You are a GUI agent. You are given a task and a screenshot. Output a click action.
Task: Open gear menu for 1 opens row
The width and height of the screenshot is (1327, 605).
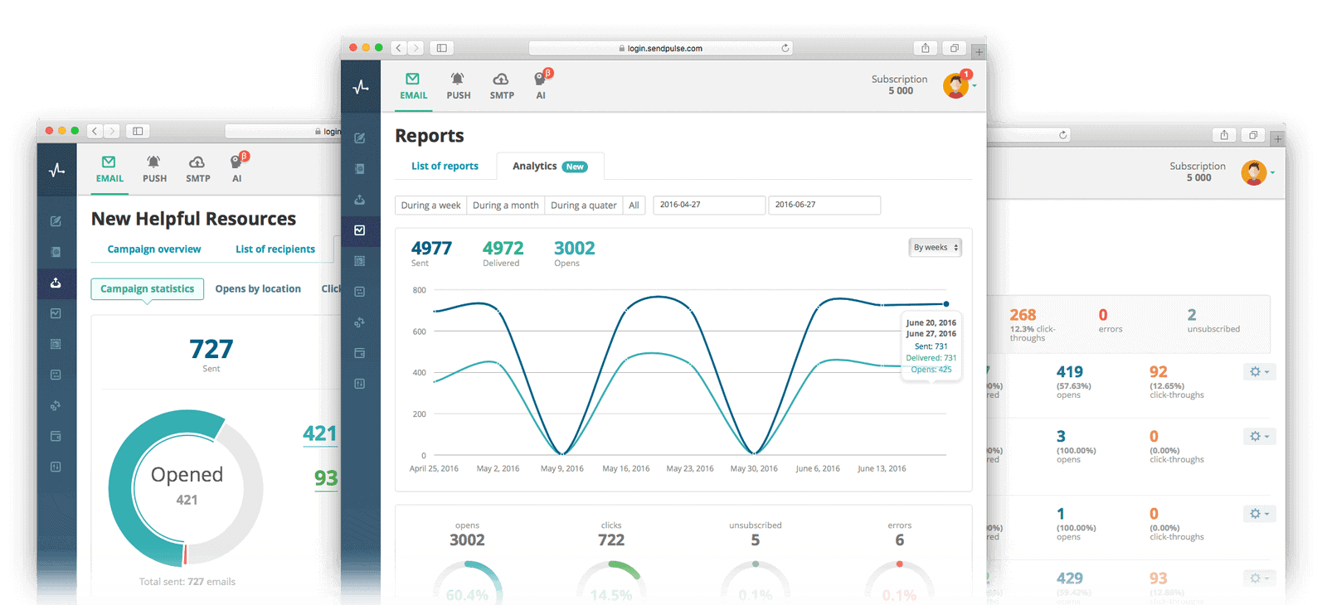(1259, 514)
